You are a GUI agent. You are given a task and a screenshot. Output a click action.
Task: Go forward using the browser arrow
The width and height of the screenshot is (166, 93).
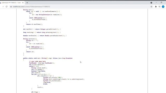pos(3,6)
